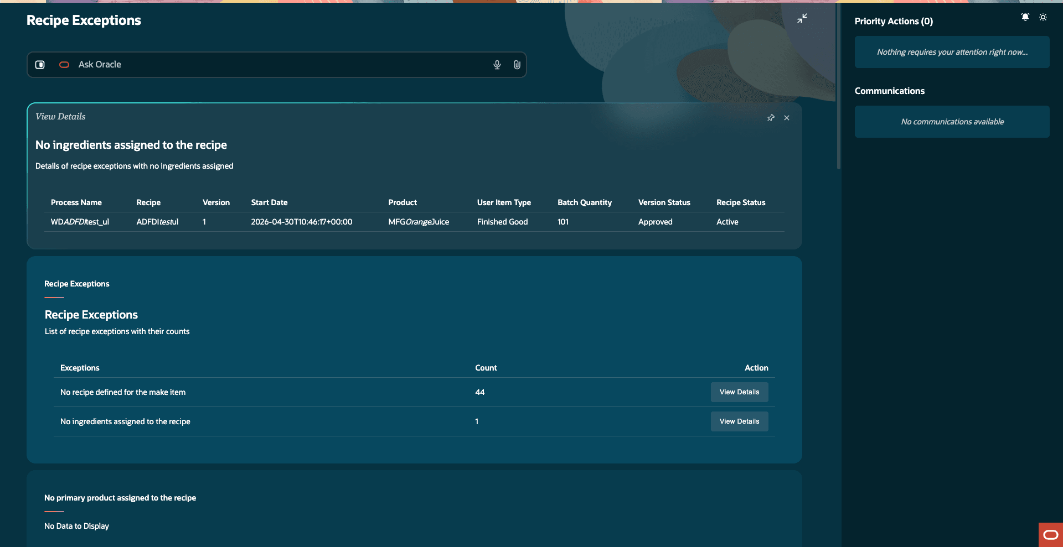Click Priority Actions (0) heading
The width and height of the screenshot is (1063, 547).
pyautogui.click(x=894, y=21)
